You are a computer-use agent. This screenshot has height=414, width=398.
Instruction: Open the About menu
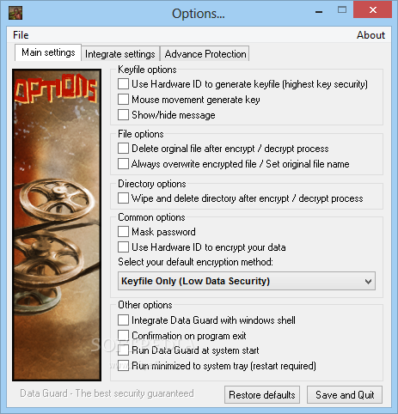click(370, 35)
